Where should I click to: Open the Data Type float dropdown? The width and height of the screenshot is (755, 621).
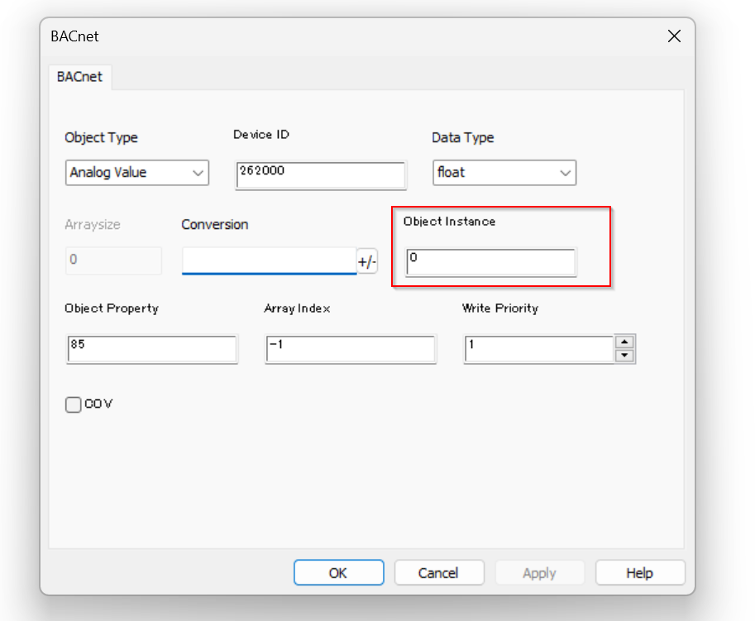[x=504, y=173]
